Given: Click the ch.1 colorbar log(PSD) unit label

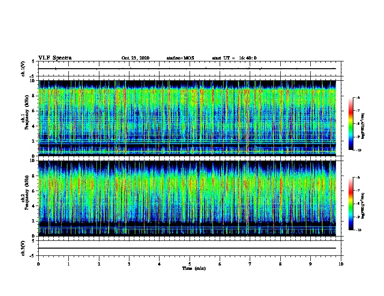Looking at the screenshot, I should pyautogui.click(x=363, y=126).
